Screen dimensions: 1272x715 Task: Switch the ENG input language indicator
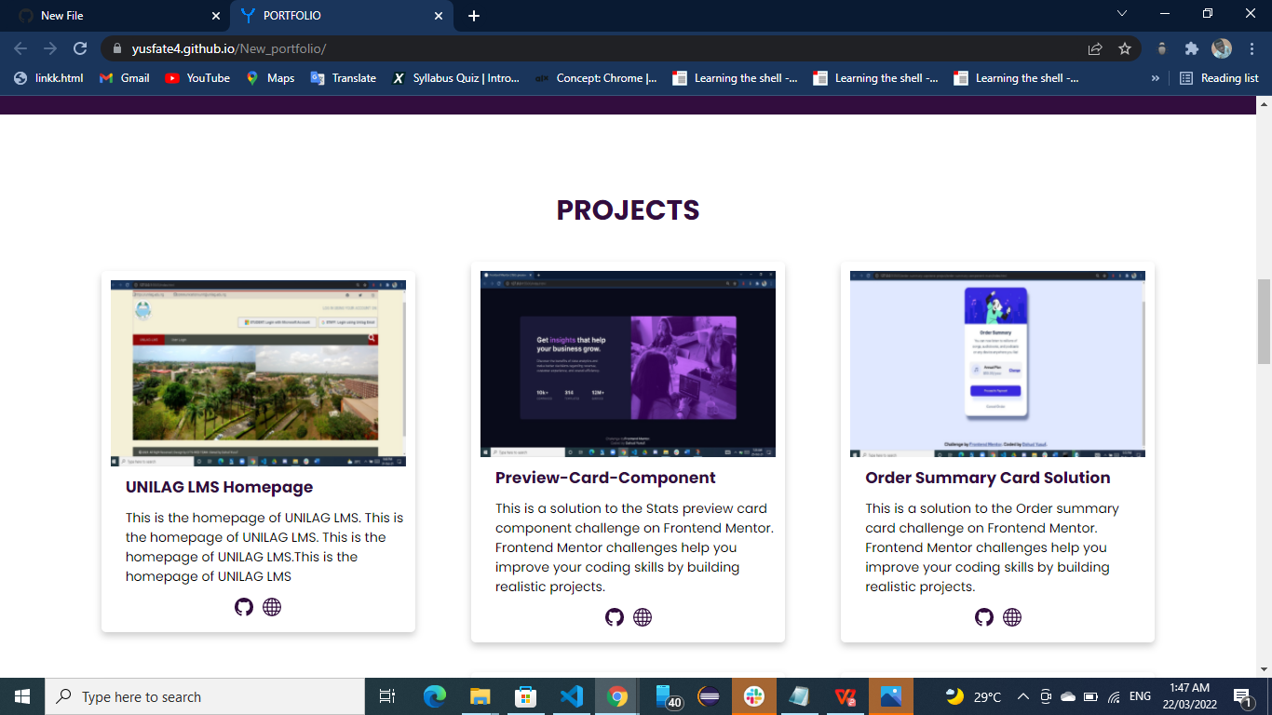1140,696
